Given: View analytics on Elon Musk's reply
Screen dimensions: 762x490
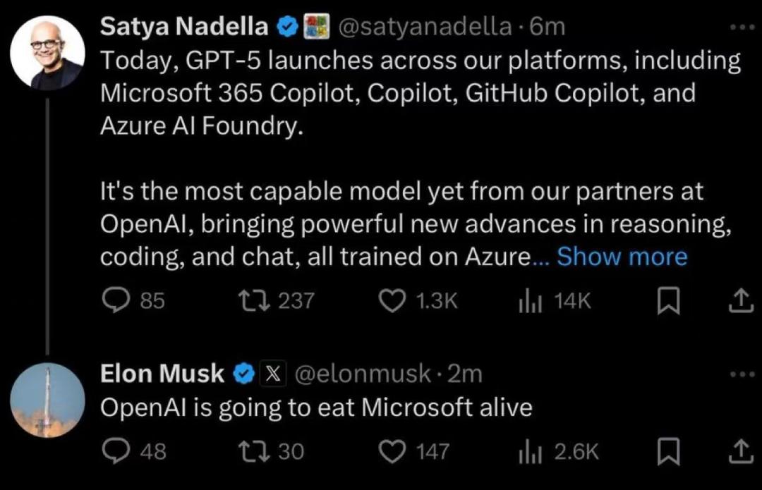Looking at the screenshot, I should point(528,451).
